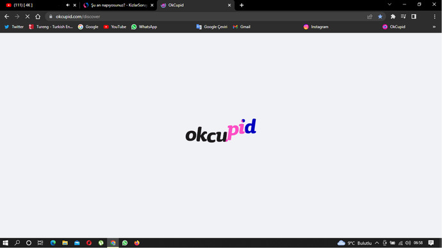Open the OkCupid bookmark
The image size is (442, 248).
tap(394, 27)
